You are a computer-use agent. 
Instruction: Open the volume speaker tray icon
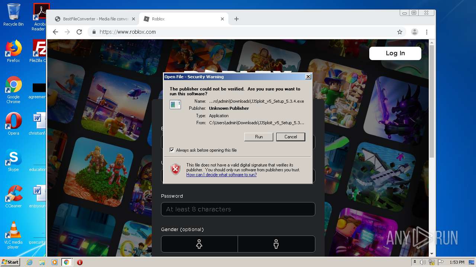423,262
